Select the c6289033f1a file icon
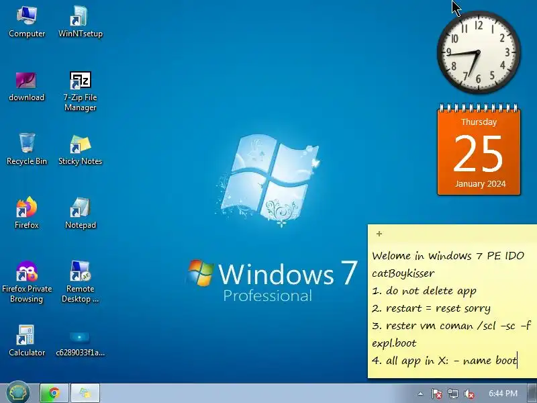The height and width of the screenshot is (403, 537). pyautogui.click(x=80, y=343)
